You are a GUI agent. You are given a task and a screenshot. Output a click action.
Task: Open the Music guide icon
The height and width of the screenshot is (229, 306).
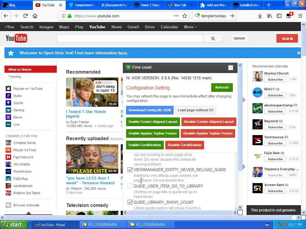click(x=8, y=96)
